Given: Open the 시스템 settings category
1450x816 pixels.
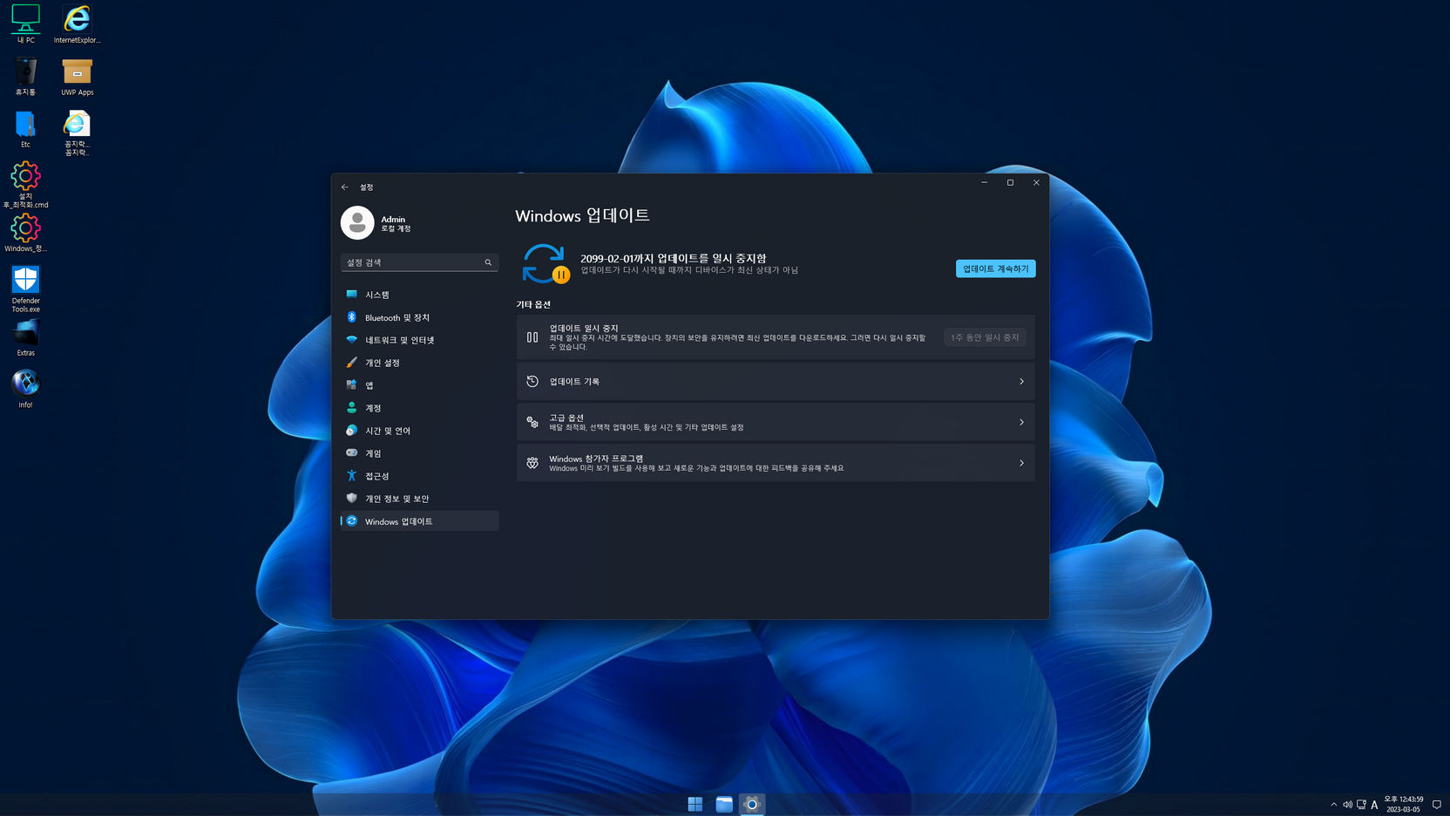Looking at the screenshot, I should point(419,295).
